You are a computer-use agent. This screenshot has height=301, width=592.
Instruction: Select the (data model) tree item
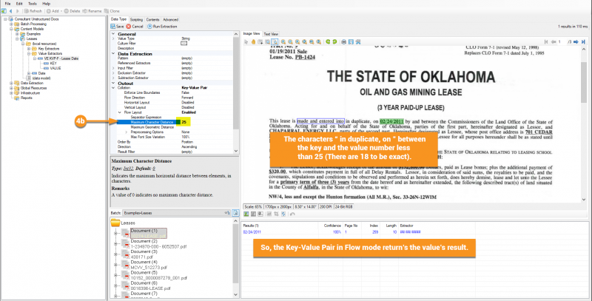[41, 78]
